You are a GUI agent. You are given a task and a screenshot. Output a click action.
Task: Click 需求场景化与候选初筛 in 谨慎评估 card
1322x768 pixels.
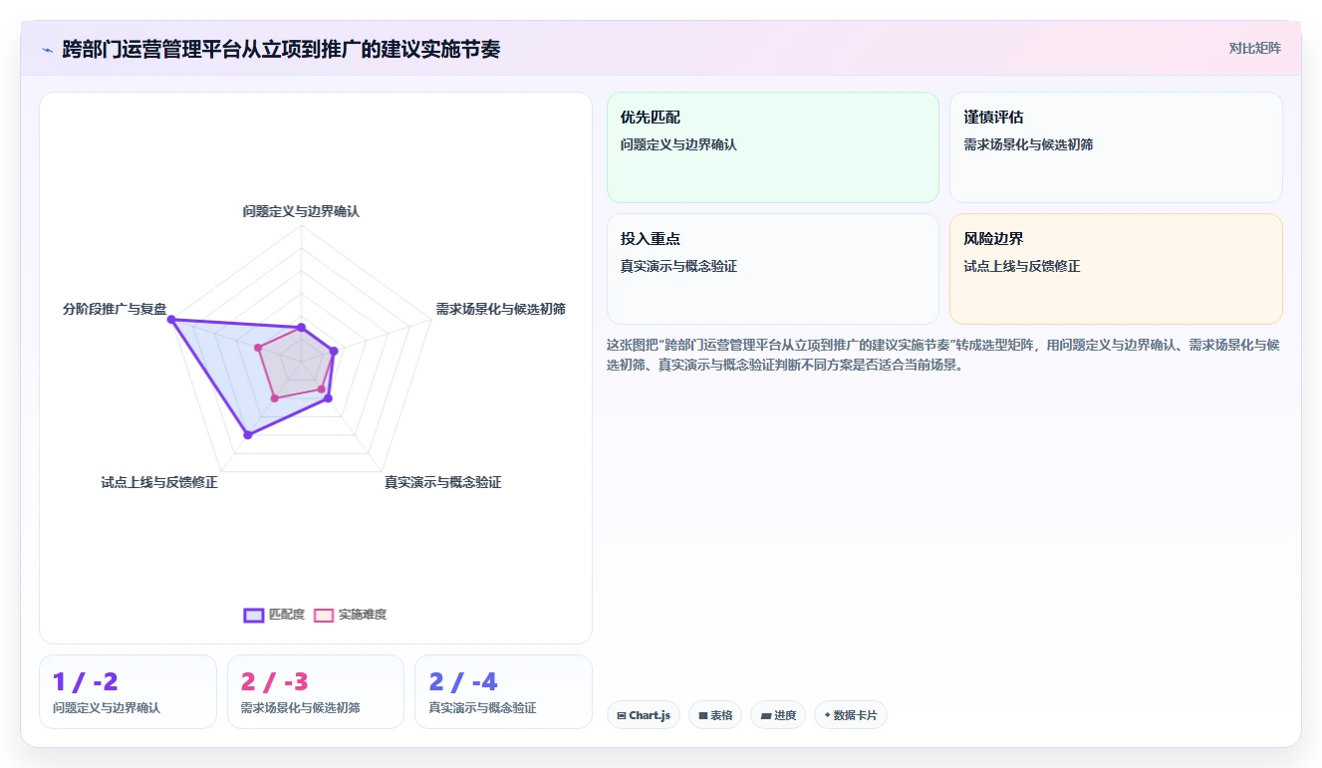pos(1028,144)
